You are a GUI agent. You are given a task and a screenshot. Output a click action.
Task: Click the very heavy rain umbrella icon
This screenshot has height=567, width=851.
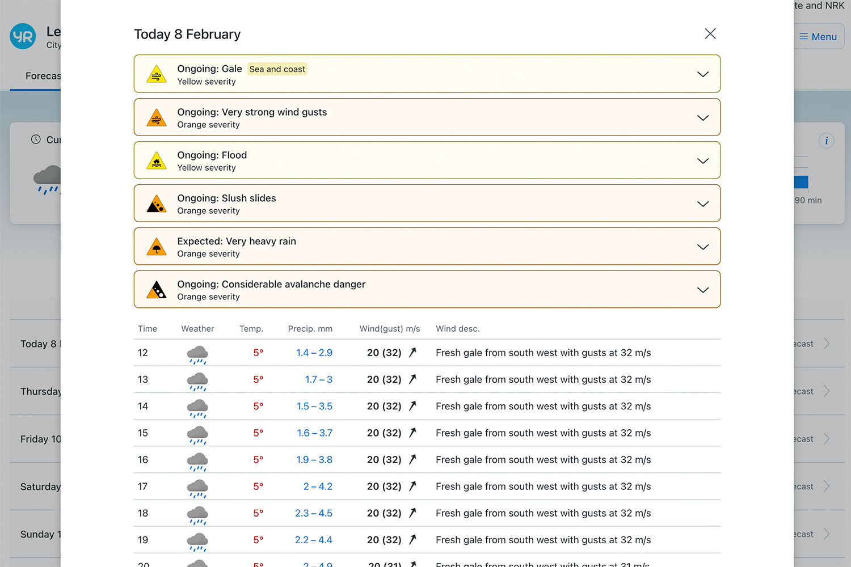(157, 247)
